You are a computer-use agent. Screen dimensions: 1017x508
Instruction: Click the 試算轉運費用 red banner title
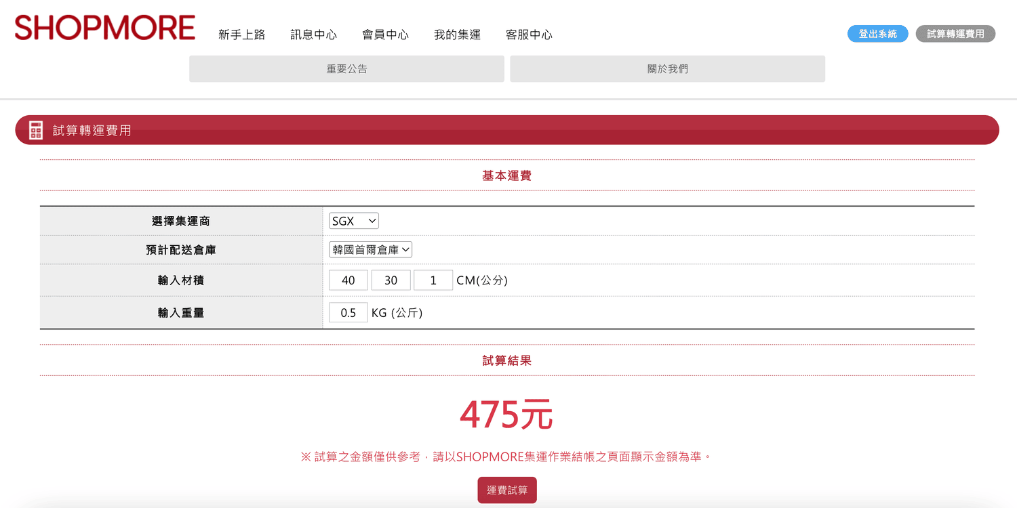click(x=92, y=130)
